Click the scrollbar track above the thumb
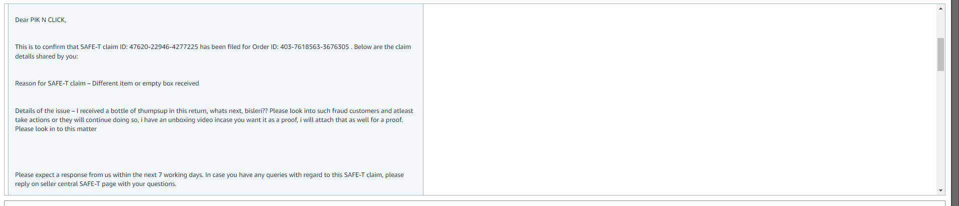This screenshot has height=206, width=959. click(940, 25)
